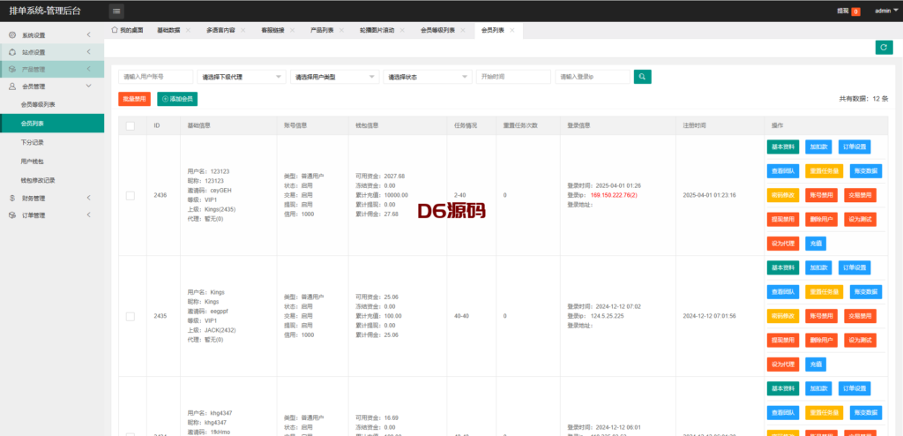This screenshot has width=903, height=436.
Task: Click the orange 批量禁用 button
Action: (135, 99)
